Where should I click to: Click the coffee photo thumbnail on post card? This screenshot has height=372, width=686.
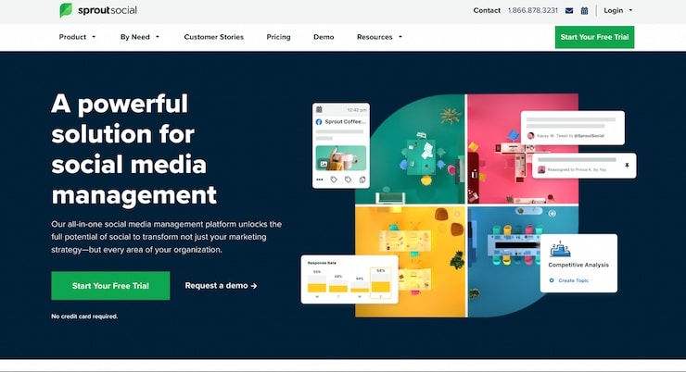(x=341, y=158)
